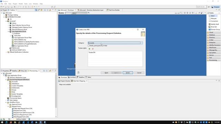Expand Role and Resource driver node
The height and width of the screenshot is (124, 221).
(8, 29)
